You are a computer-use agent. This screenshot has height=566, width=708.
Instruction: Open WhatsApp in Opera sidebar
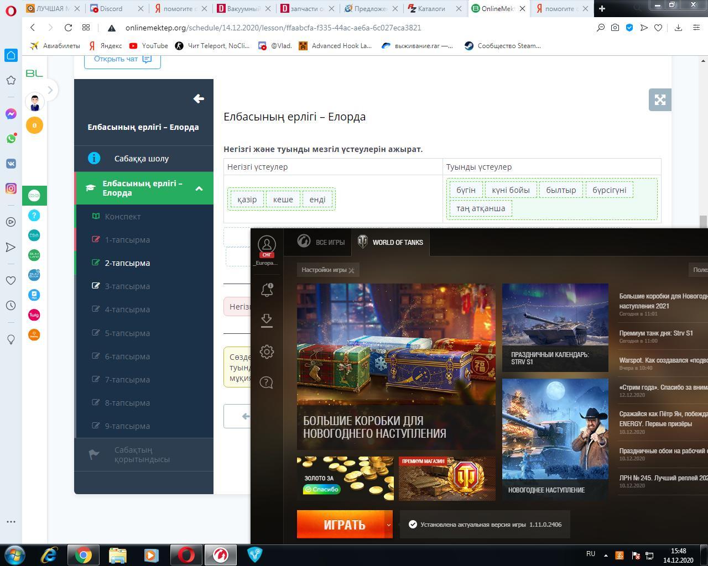pos(11,139)
